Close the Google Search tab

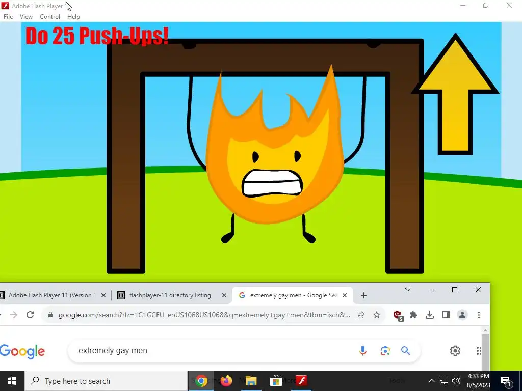tap(345, 295)
